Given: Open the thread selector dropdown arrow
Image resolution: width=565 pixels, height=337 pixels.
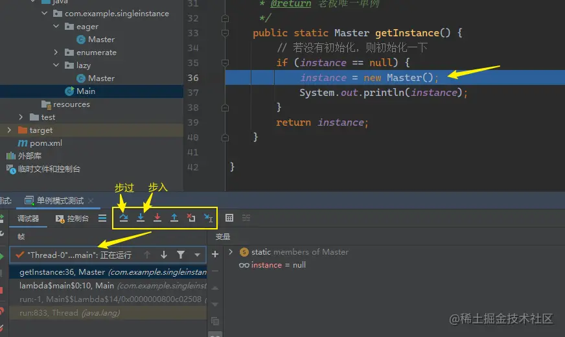Looking at the screenshot, I should (197, 255).
